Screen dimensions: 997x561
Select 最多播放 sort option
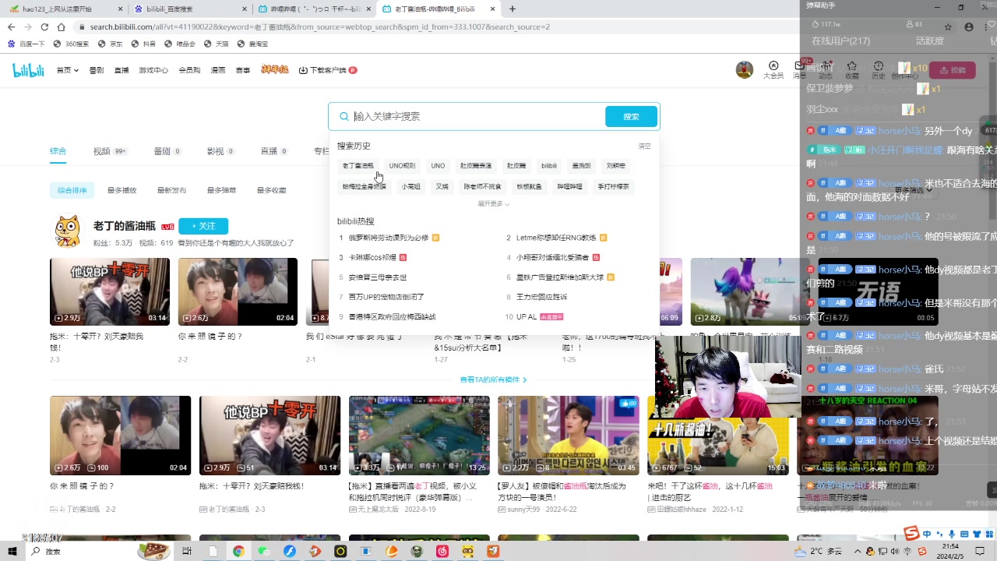coord(122,190)
